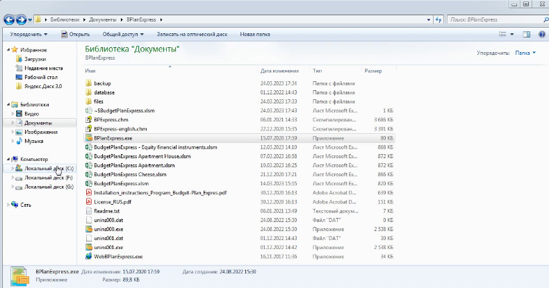This screenshot has height=288, width=549.
Task: Open Рабочий стол in favorites
Action: tap(40, 77)
